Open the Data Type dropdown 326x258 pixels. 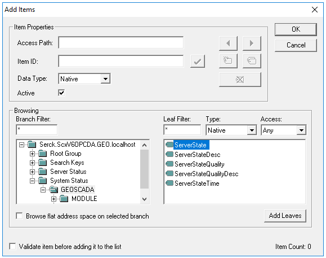105,79
